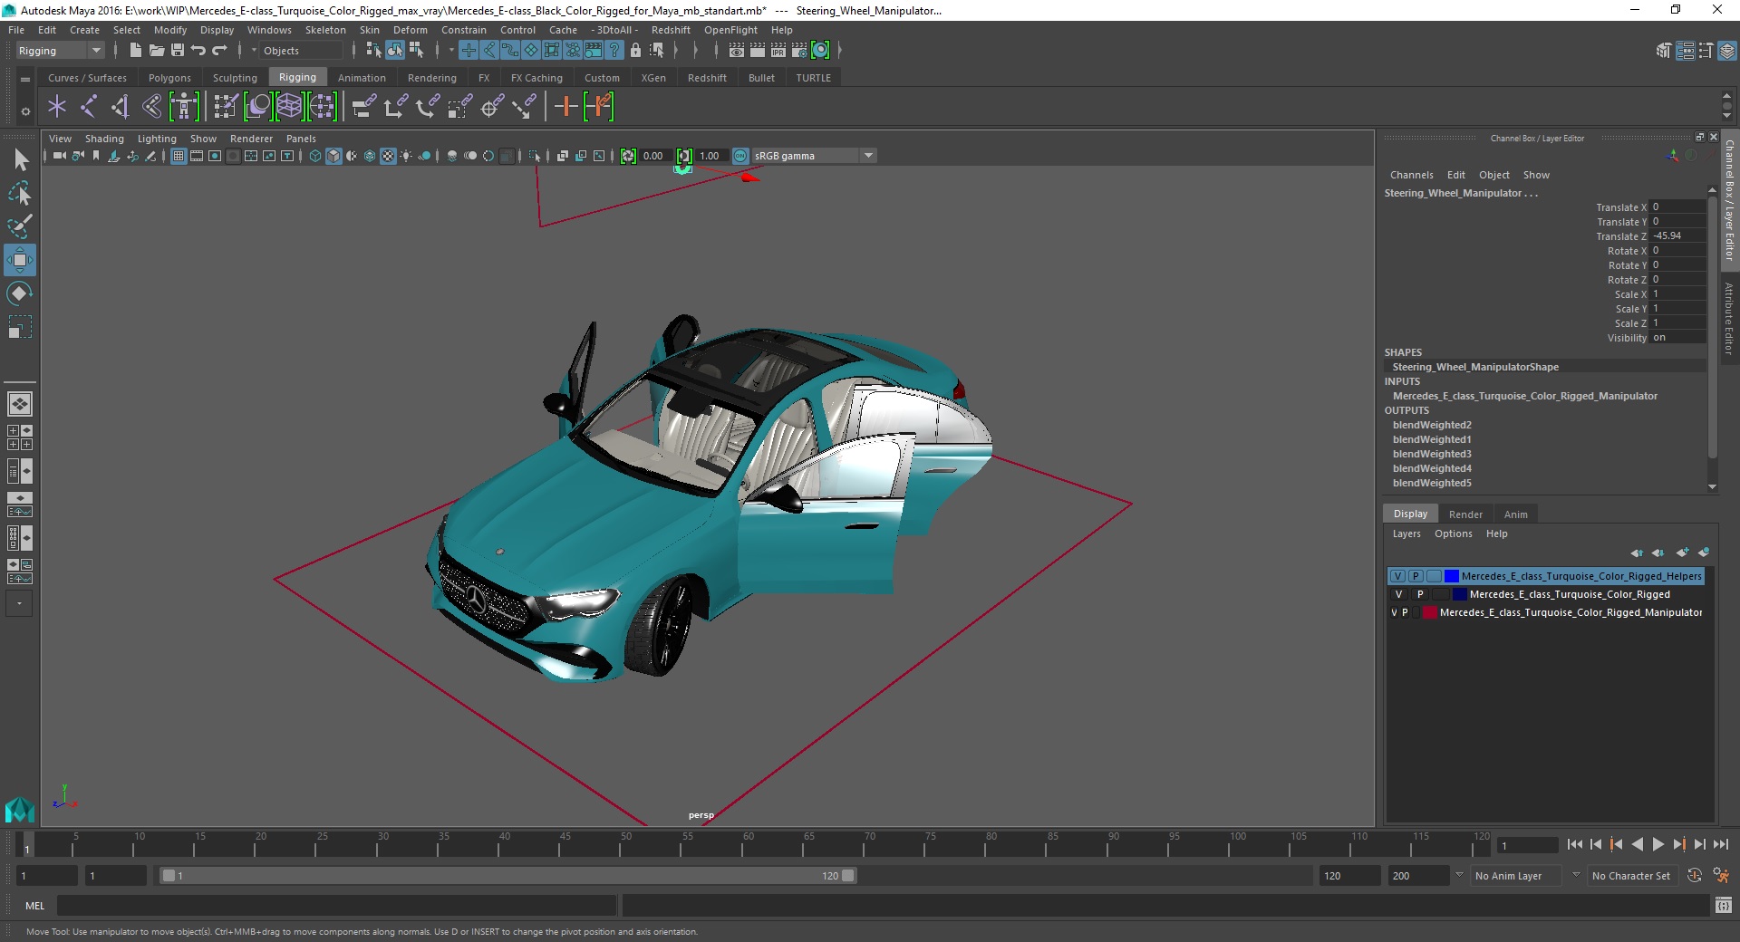The image size is (1740, 942).
Task: Move the selected layer up in the list
Action: tap(1637, 553)
